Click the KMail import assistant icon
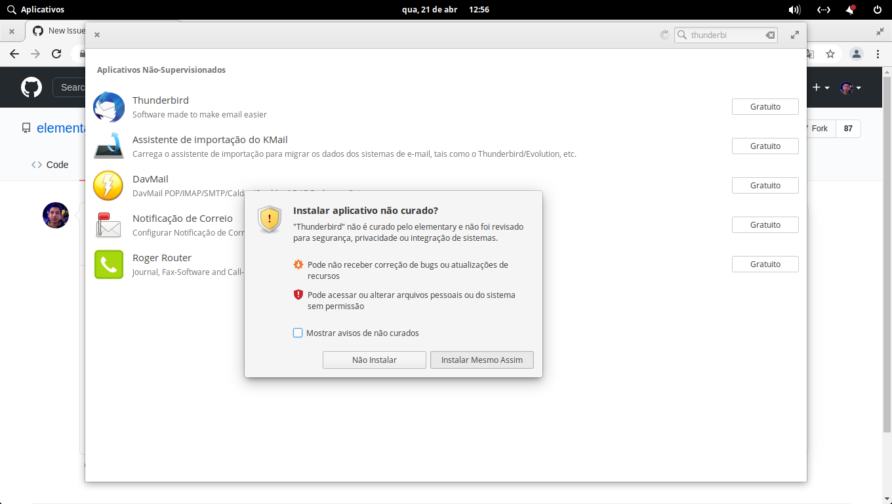 109,146
